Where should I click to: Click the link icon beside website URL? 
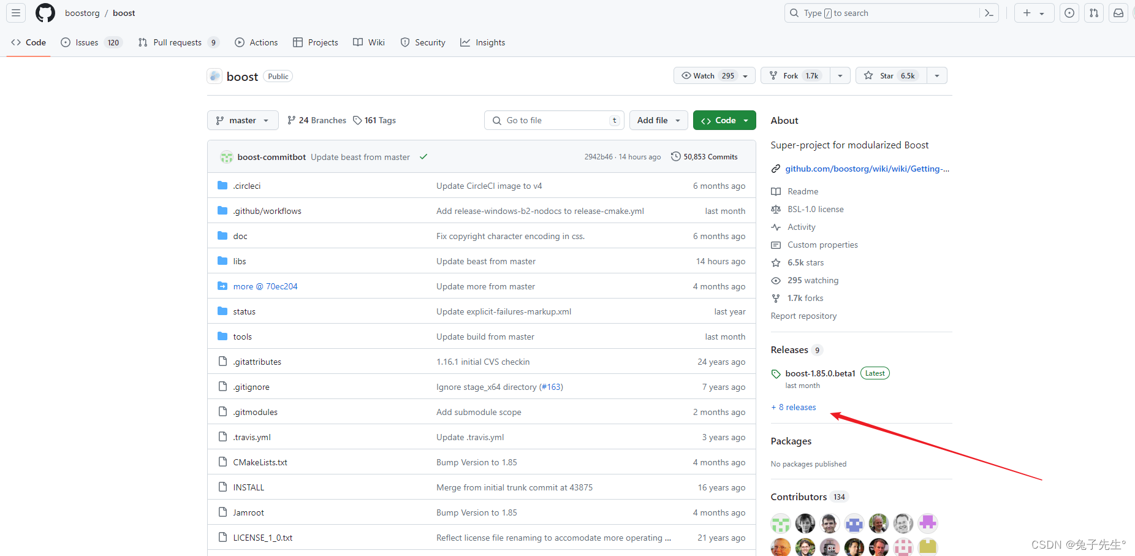click(776, 169)
